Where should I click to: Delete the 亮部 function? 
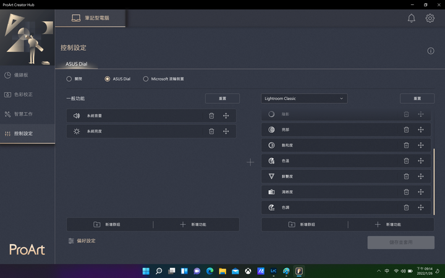406,130
